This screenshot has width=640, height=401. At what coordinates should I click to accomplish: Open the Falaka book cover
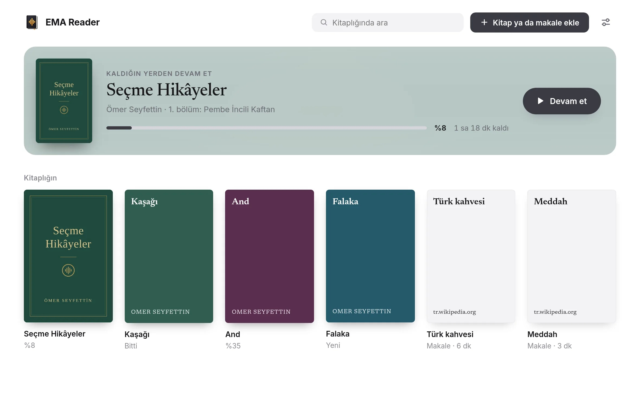tap(370, 256)
